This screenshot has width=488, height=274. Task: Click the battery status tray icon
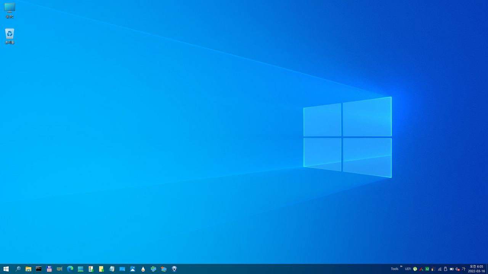pyautogui.click(x=451, y=269)
